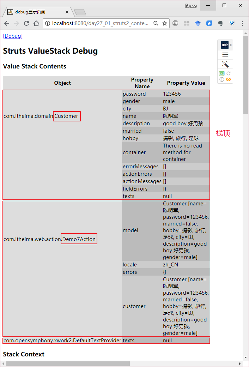Open the browser home page
249x367 pixels.
pyautogui.click(x=36, y=23)
